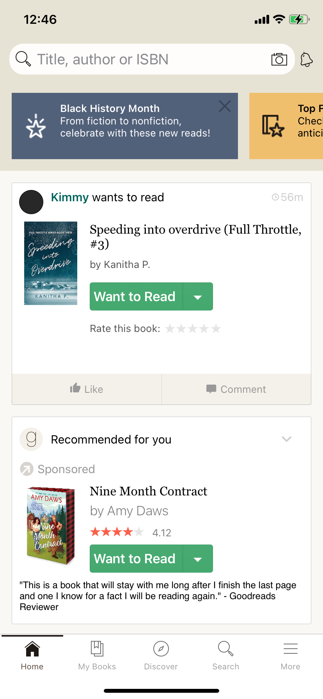Tap the Goodreads 'g' logo icon
323x699 pixels.
click(x=31, y=439)
